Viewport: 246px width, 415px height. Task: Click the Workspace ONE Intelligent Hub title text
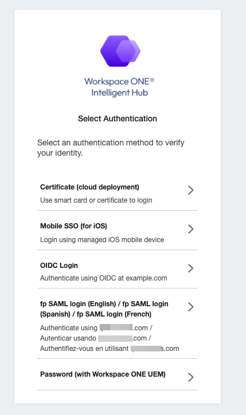click(119, 87)
